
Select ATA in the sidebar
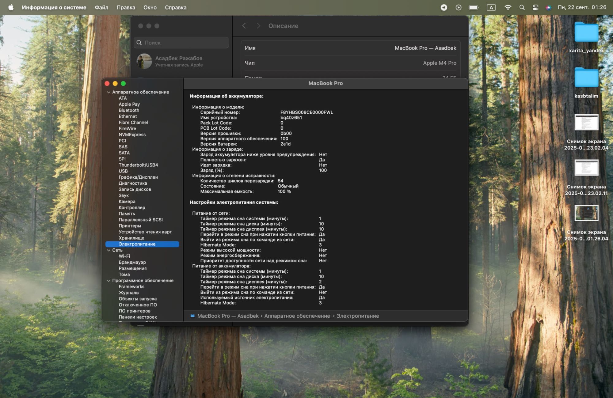click(x=123, y=98)
